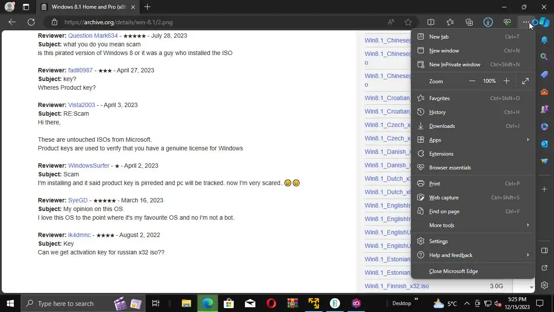Show hidden tray icons chevron
This screenshot has width=554, height=312.
(x=467, y=303)
